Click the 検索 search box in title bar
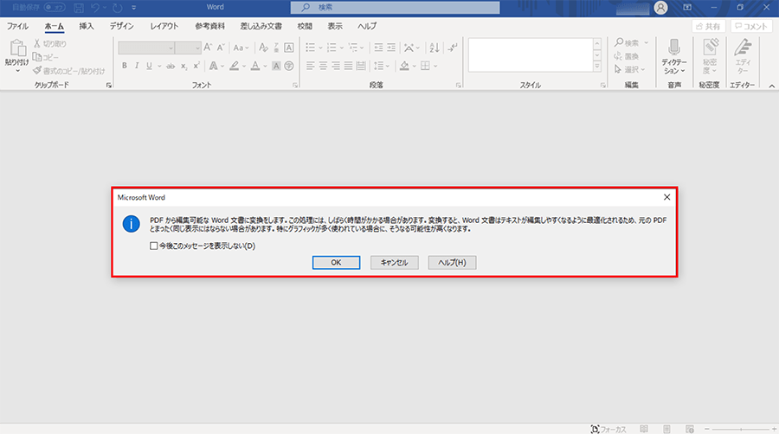This screenshot has height=434, width=779. click(x=396, y=8)
